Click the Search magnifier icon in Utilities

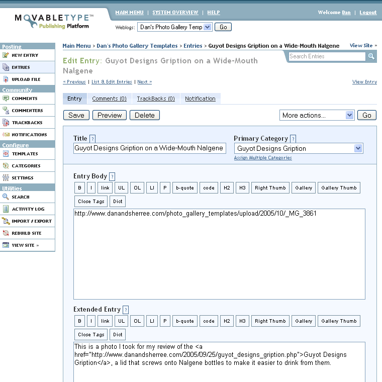click(x=6, y=197)
